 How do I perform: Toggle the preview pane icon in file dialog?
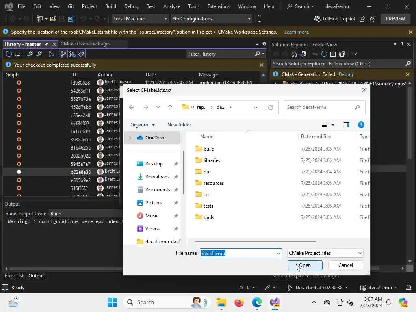pos(347,125)
